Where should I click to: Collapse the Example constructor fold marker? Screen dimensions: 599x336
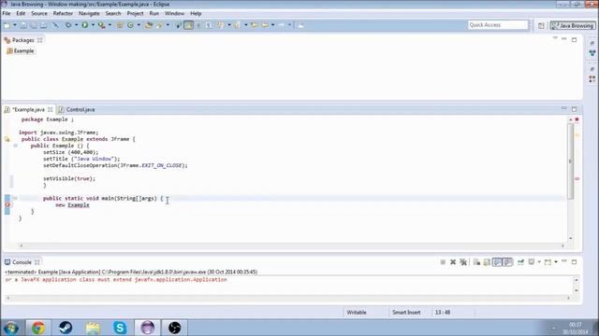click(x=15, y=146)
